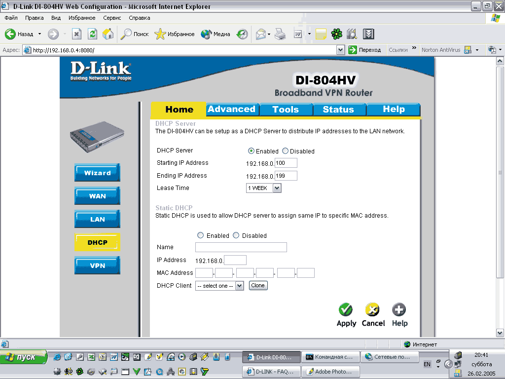Open the VPN settings button
Viewport: 505px width, 379px height.
97,265
